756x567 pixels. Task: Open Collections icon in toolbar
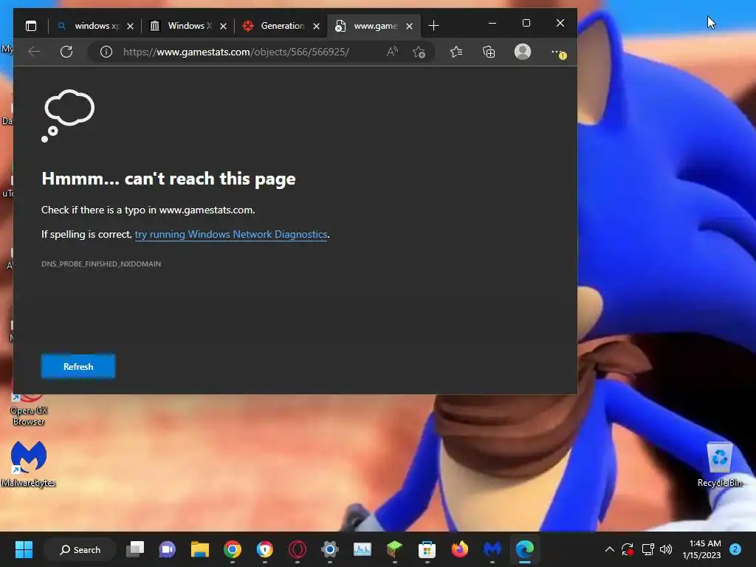[x=489, y=52]
